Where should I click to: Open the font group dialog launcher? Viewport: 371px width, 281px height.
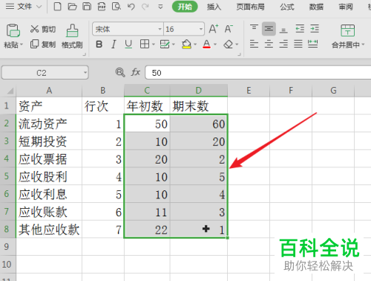coord(239,54)
